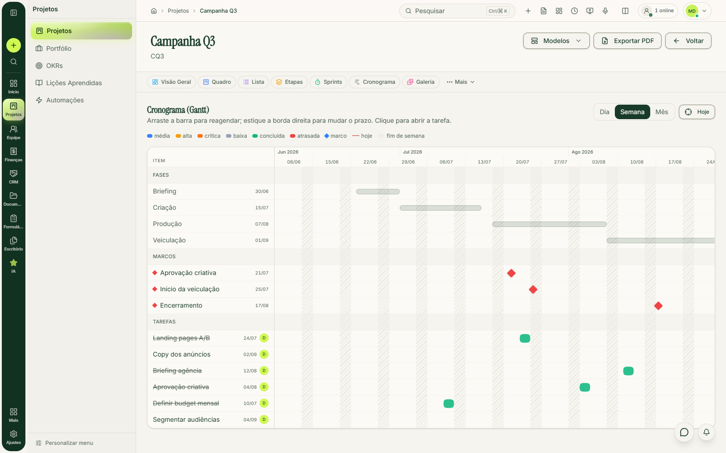The image size is (726, 453).
Task: Click Exportar PDF button
Action: coord(628,41)
